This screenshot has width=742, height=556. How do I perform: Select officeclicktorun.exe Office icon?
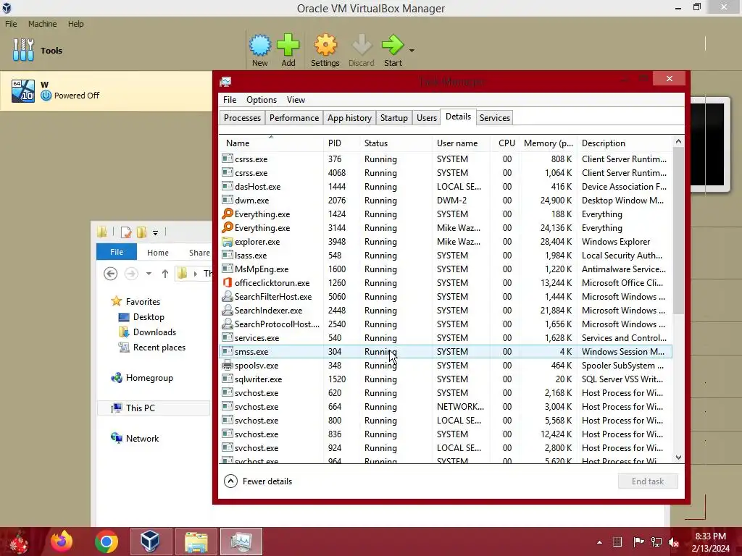pos(228,283)
